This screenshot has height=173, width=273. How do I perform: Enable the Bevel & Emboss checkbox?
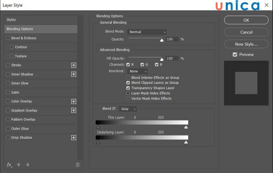tap(8, 38)
